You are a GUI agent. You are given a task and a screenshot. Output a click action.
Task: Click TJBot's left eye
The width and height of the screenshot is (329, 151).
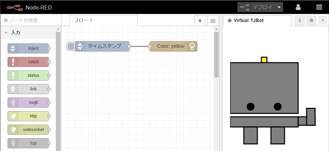(251, 107)
